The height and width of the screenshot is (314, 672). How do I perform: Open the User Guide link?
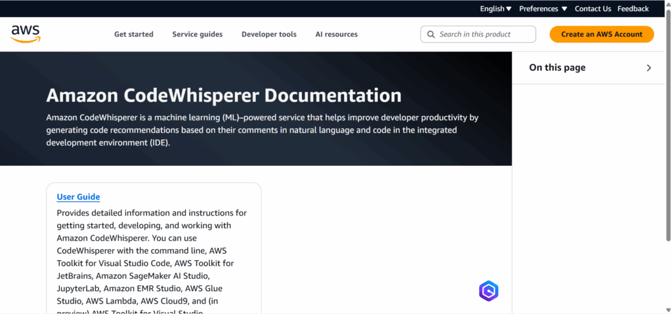[78, 197]
